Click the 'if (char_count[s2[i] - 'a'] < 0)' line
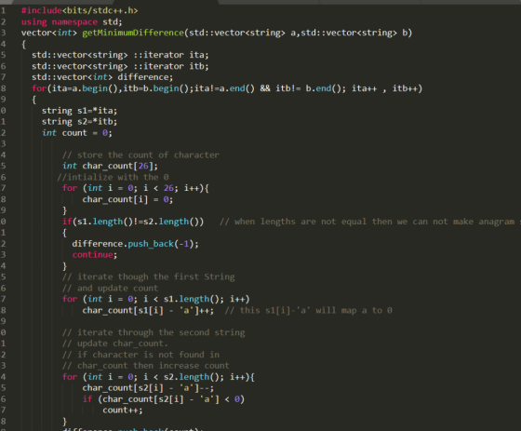The width and height of the screenshot is (521, 431). tap(164, 399)
